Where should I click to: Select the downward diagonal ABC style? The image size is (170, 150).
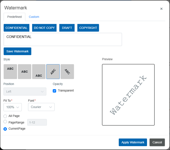click(67, 71)
